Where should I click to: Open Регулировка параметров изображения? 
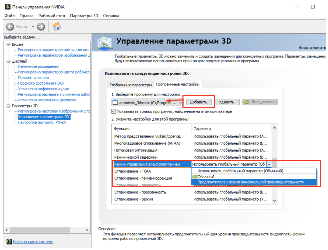click(x=54, y=55)
